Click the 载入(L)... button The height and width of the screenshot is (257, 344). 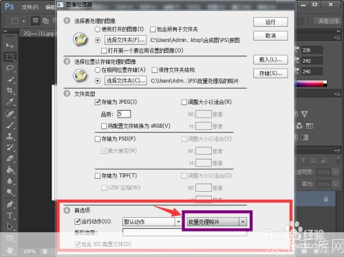click(x=270, y=60)
